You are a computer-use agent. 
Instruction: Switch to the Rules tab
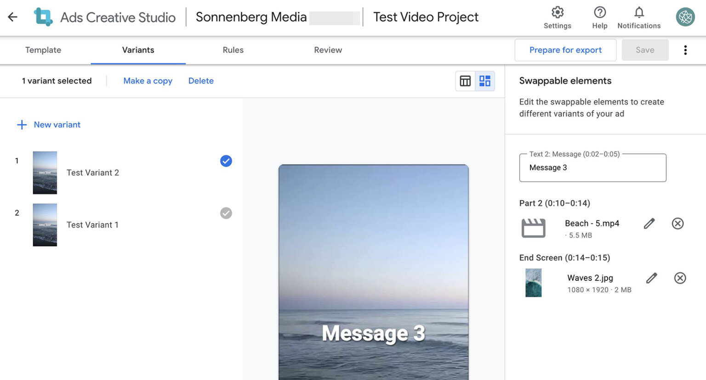click(x=233, y=50)
